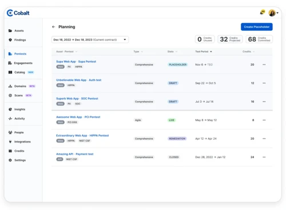Click the 68 Credits Committed counter
This screenshot has width=286, height=214.
click(x=259, y=39)
